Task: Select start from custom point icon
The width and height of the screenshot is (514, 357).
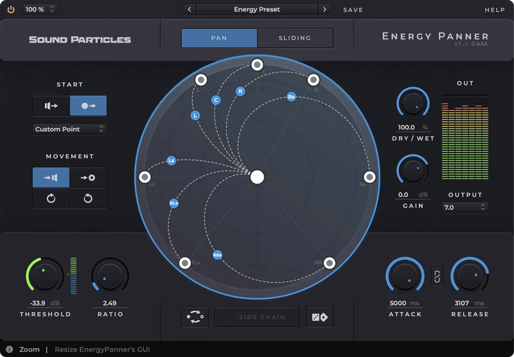Action: click(x=88, y=106)
